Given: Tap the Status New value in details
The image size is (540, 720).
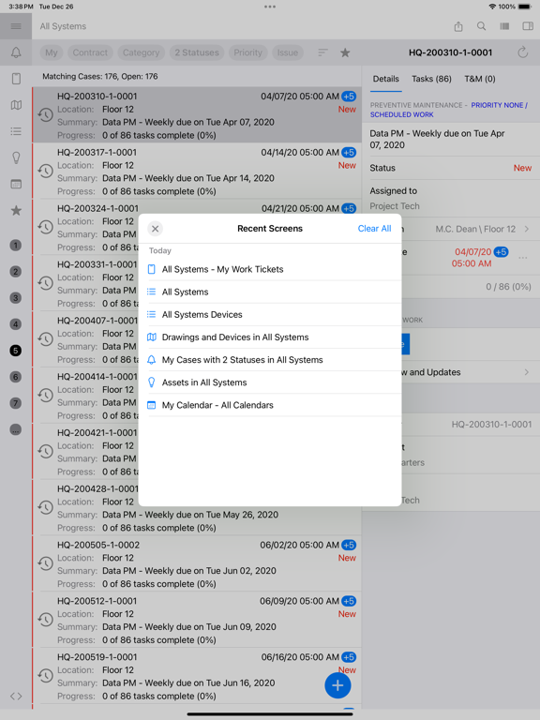Looking at the screenshot, I should [522, 168].
